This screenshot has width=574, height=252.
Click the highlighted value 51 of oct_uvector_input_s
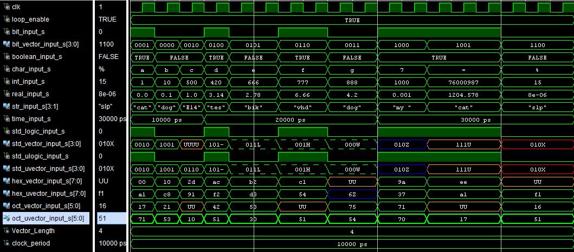coord(103,218)
